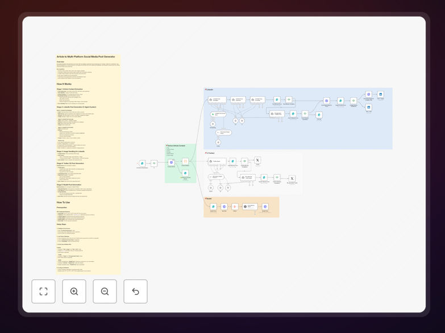The width and height of the screenshot is (445, 333).
Task: Select the output parser pill in the X (Twitter) section
Action: (x=216, y=177)
